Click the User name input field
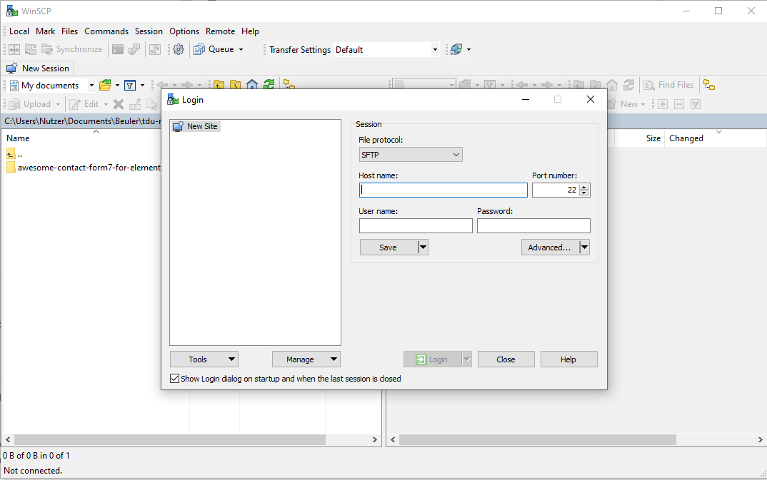This screenshot has height=480, width=767. pyautogui.click(x=416, y=225)
